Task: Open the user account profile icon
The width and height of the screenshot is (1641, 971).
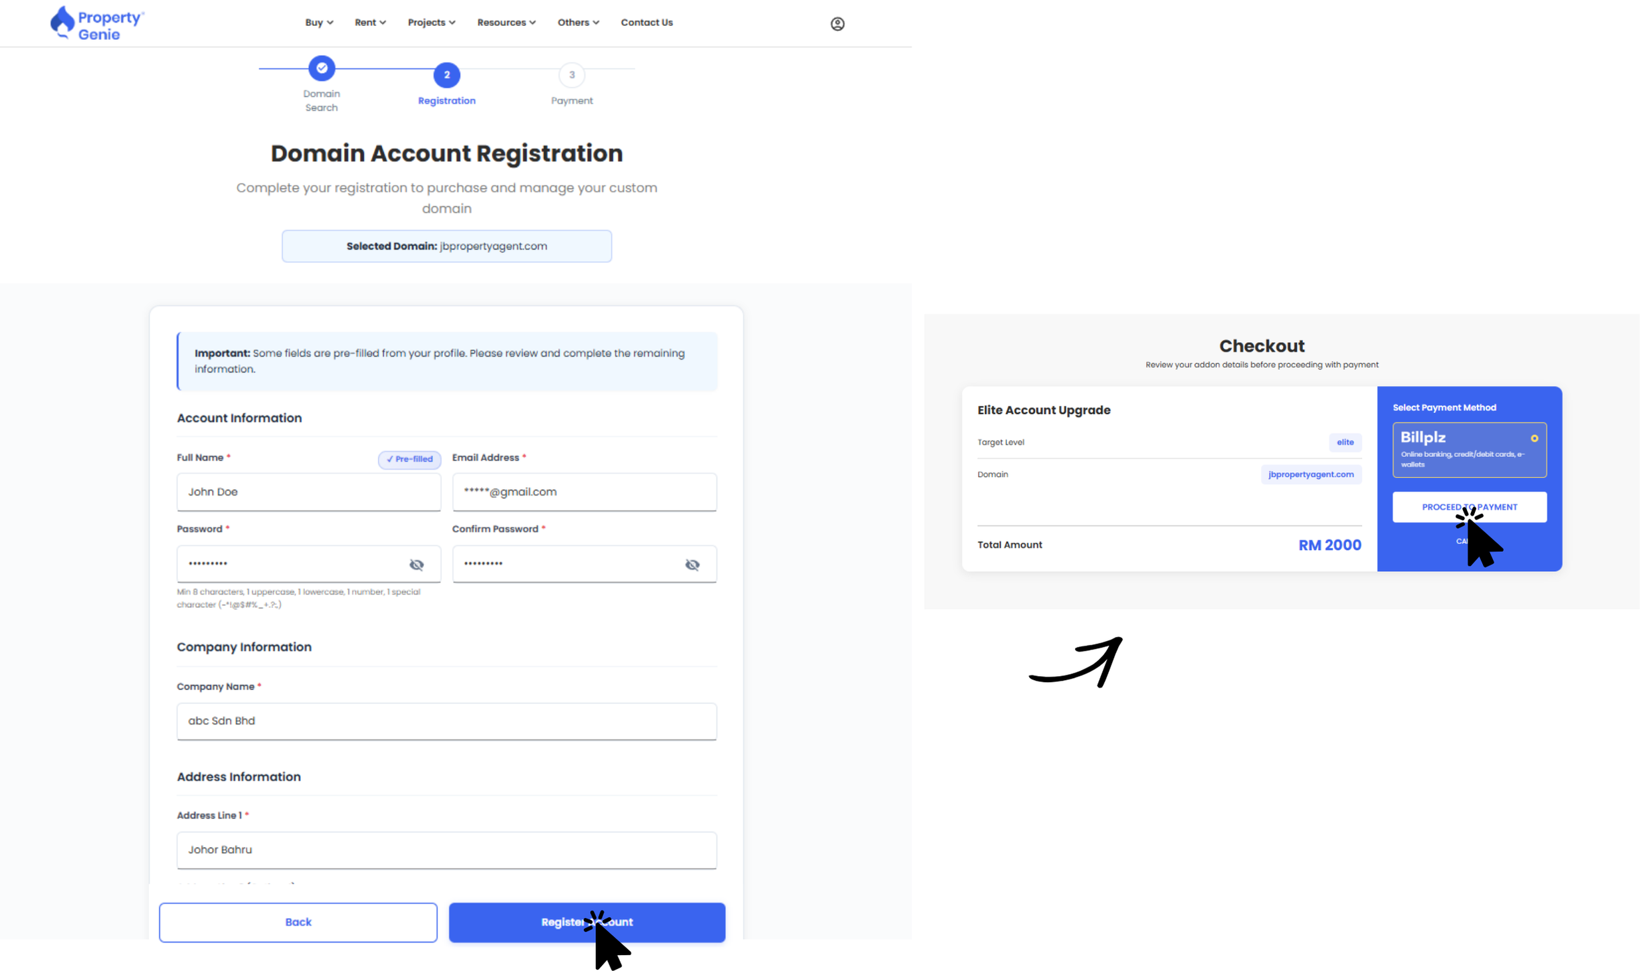Action: [837, 24]
